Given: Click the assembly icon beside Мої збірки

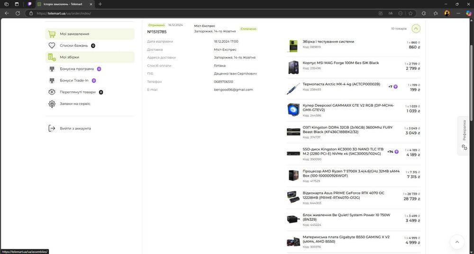Looking at the screenshot, I should (x=52, y=57).
